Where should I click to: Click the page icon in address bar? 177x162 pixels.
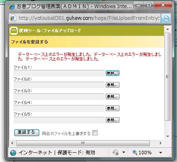pos(13,18)
